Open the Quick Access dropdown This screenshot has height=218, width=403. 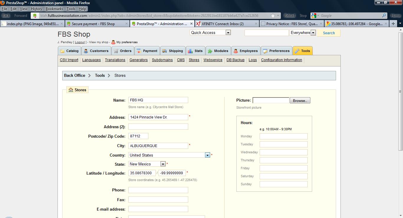click(228, 32)
